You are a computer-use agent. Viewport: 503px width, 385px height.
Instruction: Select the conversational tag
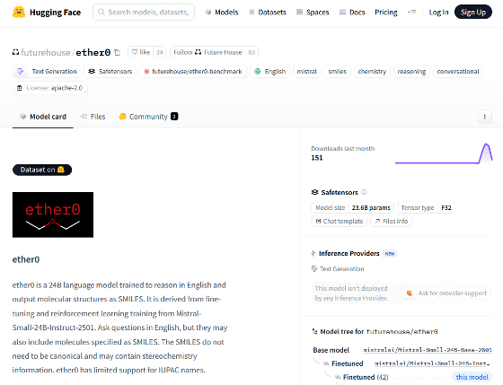pyautogui.click(x=458, y=71)
